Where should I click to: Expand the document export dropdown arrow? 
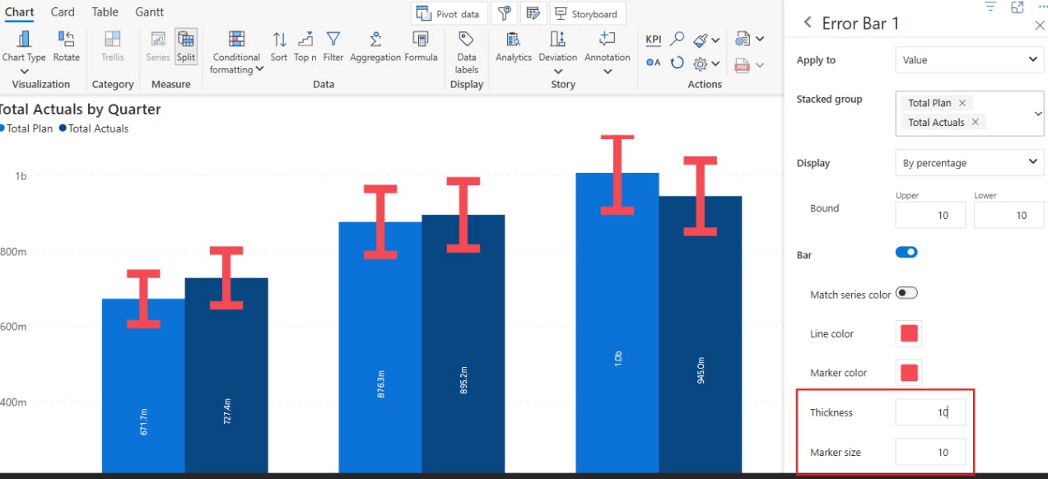click(x=759, y=39)
